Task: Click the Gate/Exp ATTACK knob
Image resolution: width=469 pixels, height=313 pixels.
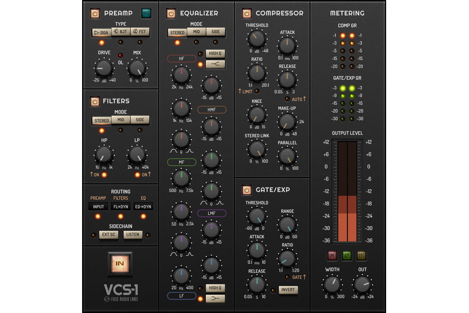Action: 257,251
